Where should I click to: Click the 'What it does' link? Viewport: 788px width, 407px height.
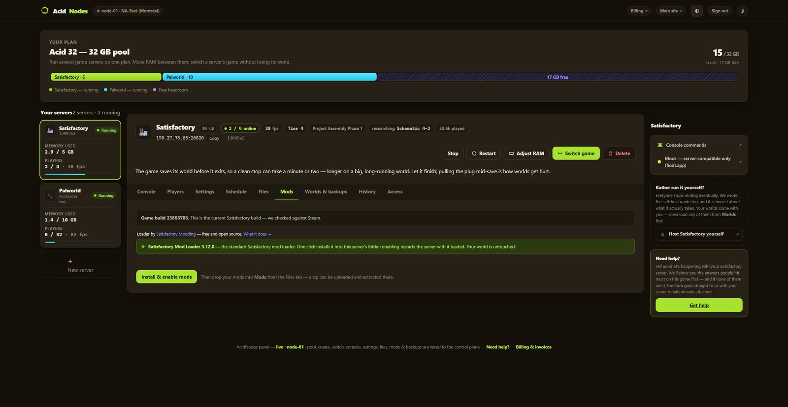(257, 234)
